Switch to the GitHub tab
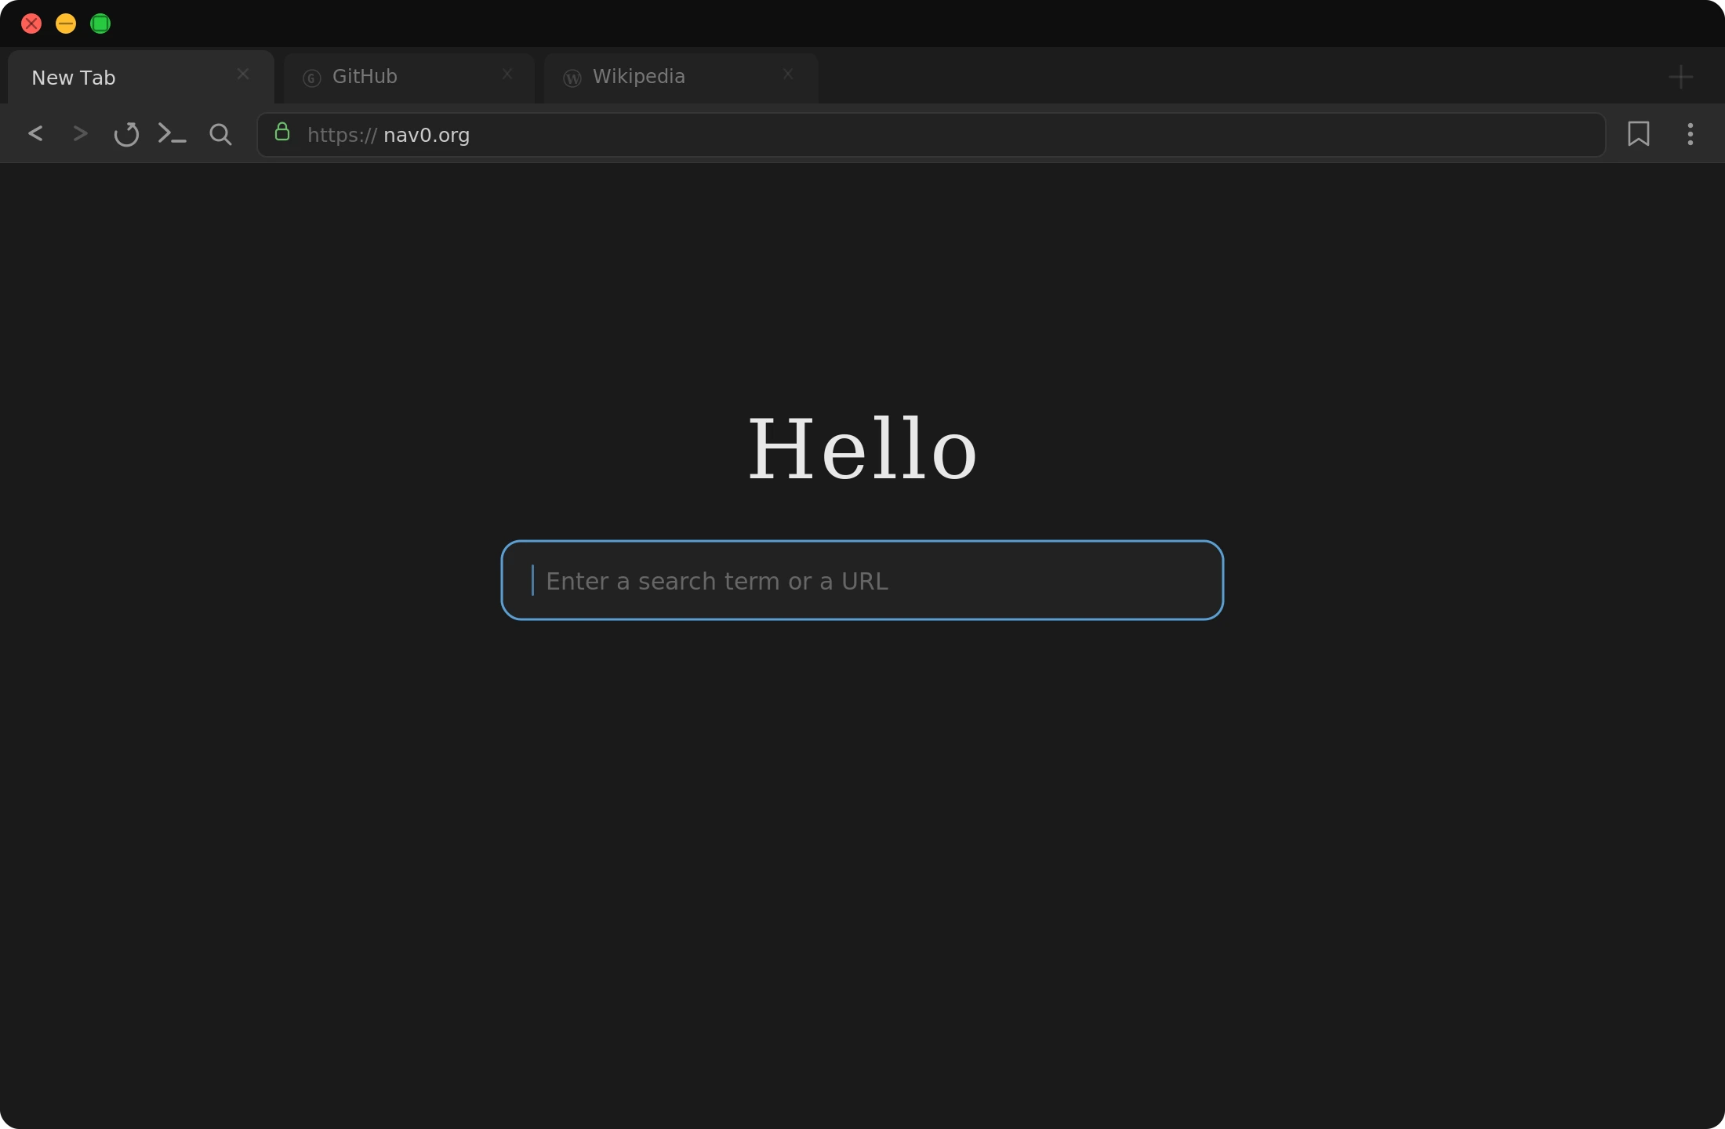This screenshot has height=1129, width=1725. pyautogui.click(x=376, y=77)
